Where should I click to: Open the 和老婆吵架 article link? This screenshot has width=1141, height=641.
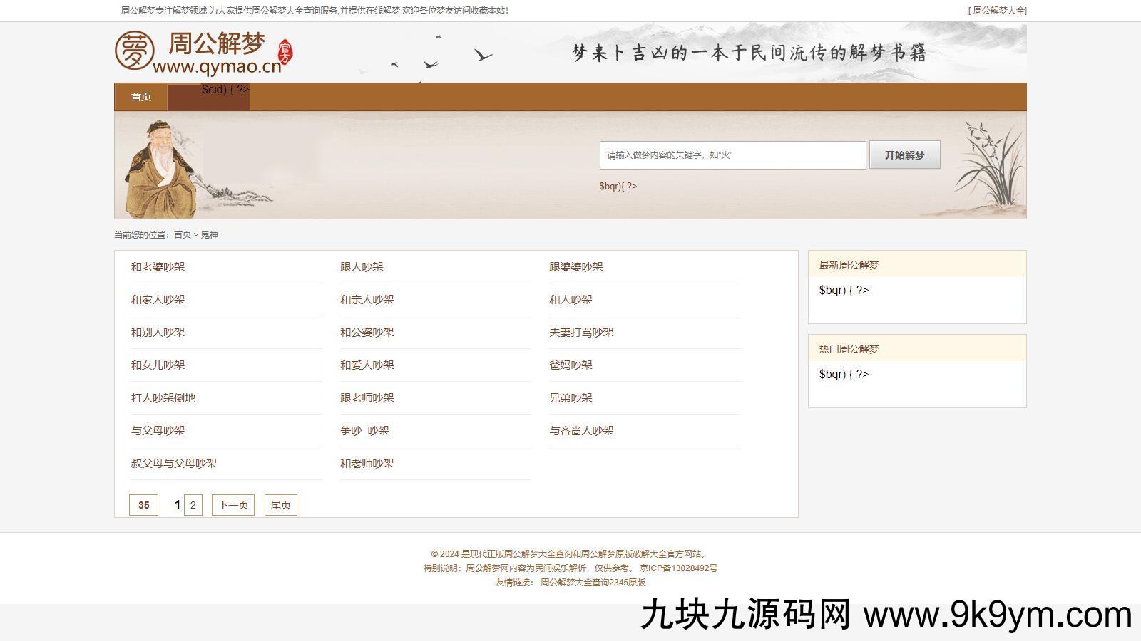coord(158,267)
